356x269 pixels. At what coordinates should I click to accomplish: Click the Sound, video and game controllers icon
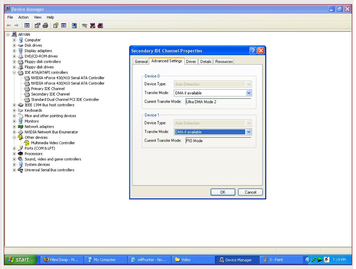(x=21, y=159)
